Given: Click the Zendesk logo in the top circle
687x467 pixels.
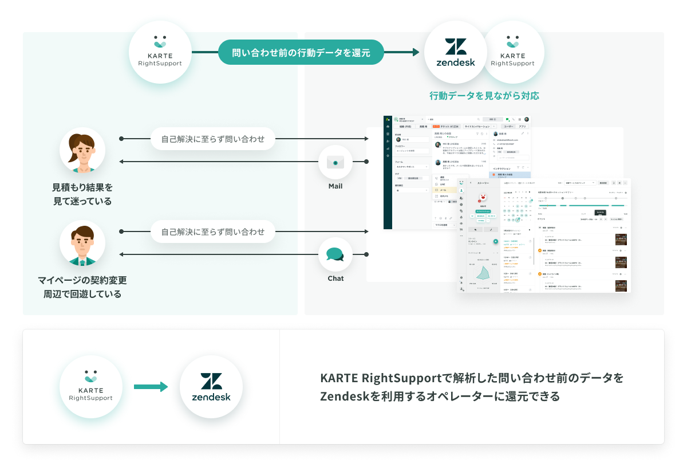Looking at the screenshot, I should pyautogui.click(x=455, y=52).
